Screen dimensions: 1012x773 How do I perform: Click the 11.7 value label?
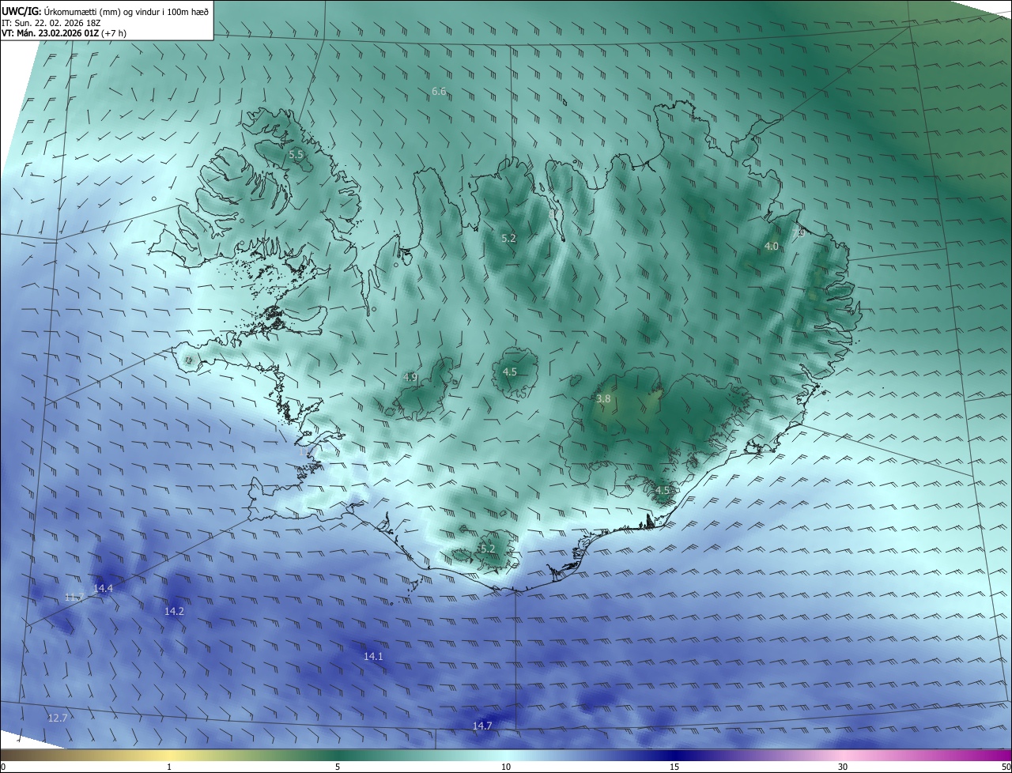coord(74,598)
